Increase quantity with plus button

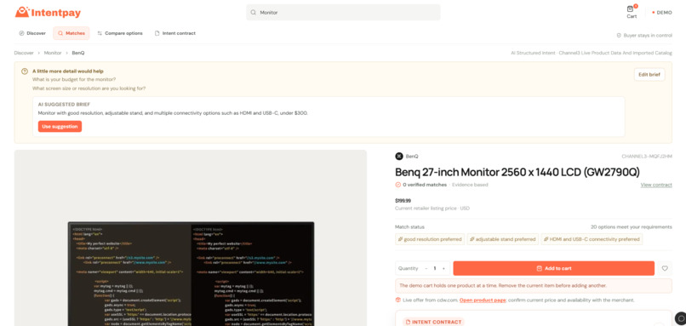[x=443, y=268]
